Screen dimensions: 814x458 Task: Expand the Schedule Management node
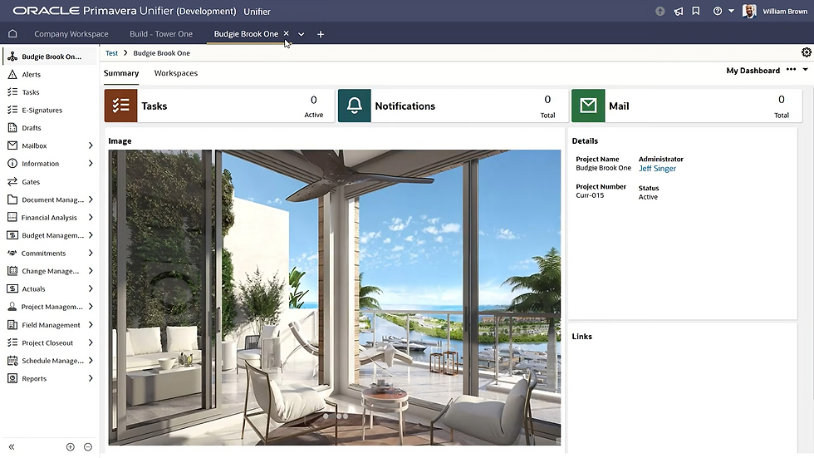91,360
